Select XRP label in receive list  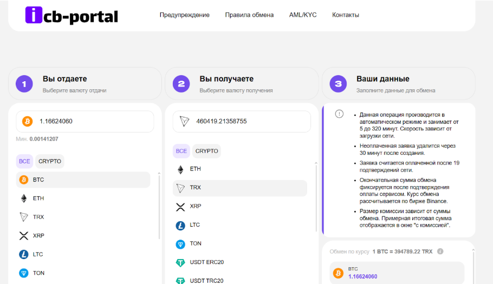tap(195, 206)
